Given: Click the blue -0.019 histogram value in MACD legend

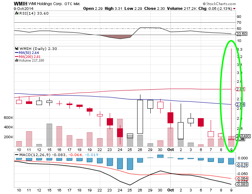Looking at the screenshot, I should pos(91,155).
